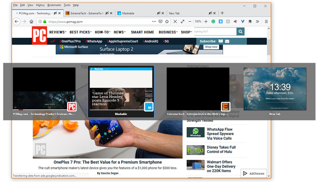
Task: Open the blue Y extension icon
Action: (x=242, y=22)
